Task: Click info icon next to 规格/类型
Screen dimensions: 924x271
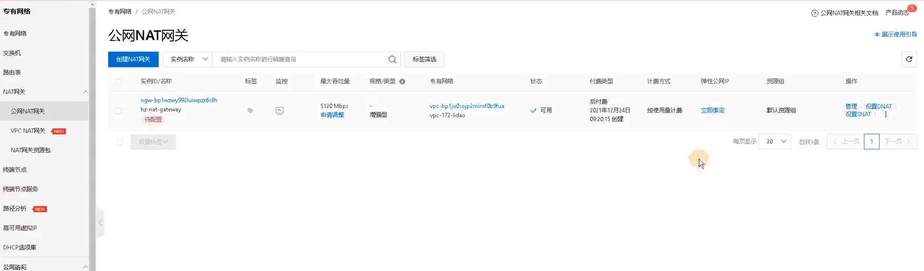Action: (x=402, y=82)
